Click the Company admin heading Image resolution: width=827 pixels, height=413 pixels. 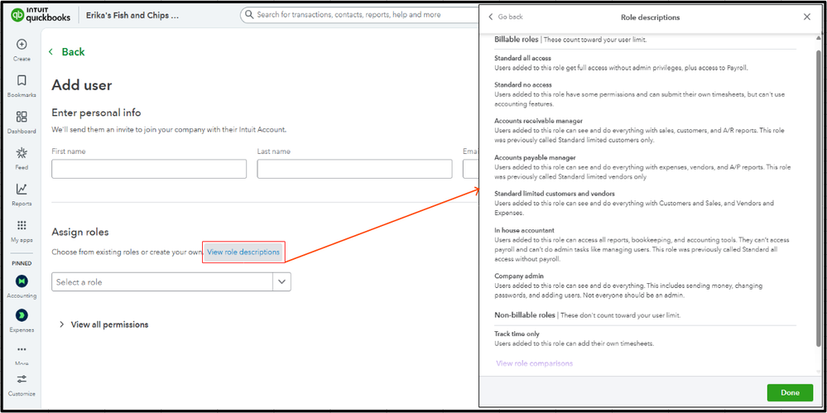point(519,276)
